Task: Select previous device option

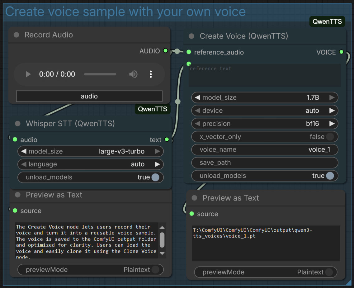Action: 197,111
